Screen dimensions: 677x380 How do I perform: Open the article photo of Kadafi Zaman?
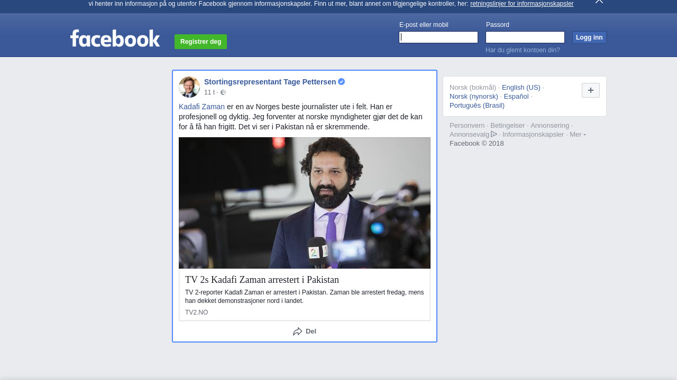[x=305, y=203]
